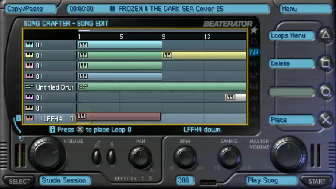Toggle the solo switch under the speaker

click(x=111, y=157)
